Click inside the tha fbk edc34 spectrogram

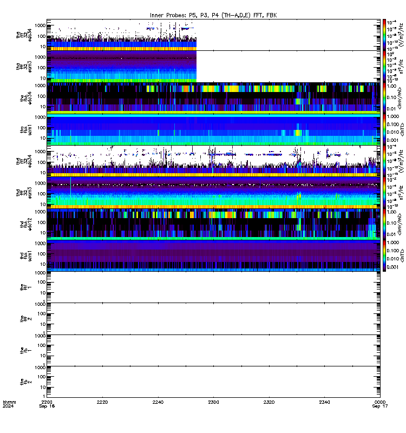[213, 98]
